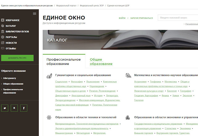Open the Иностранный язык link

click(x=81, y=96)
